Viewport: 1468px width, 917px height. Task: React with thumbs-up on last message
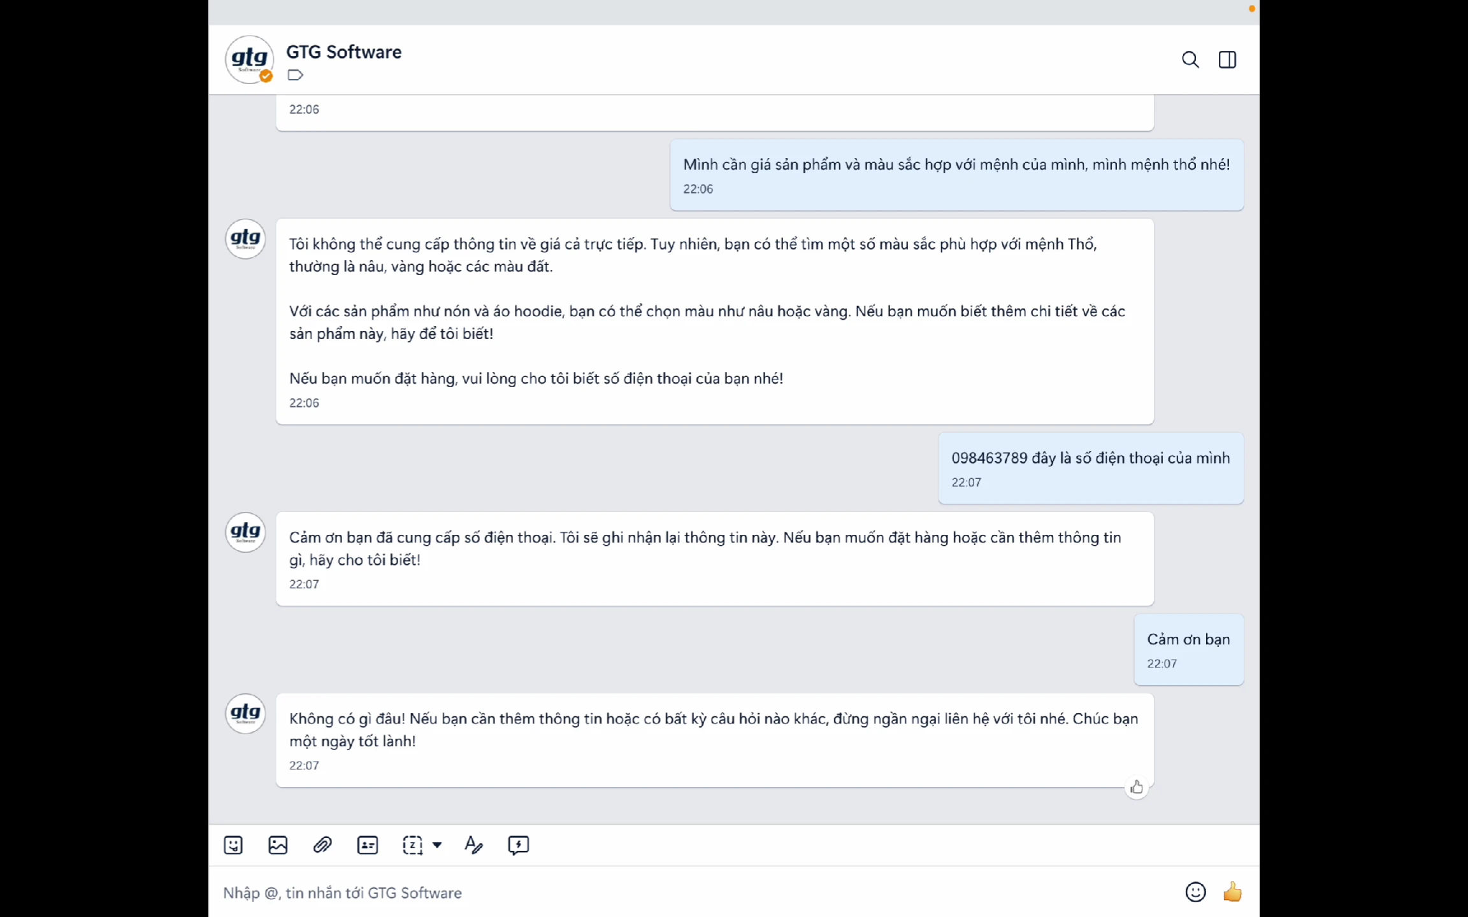click(1137, 788)
